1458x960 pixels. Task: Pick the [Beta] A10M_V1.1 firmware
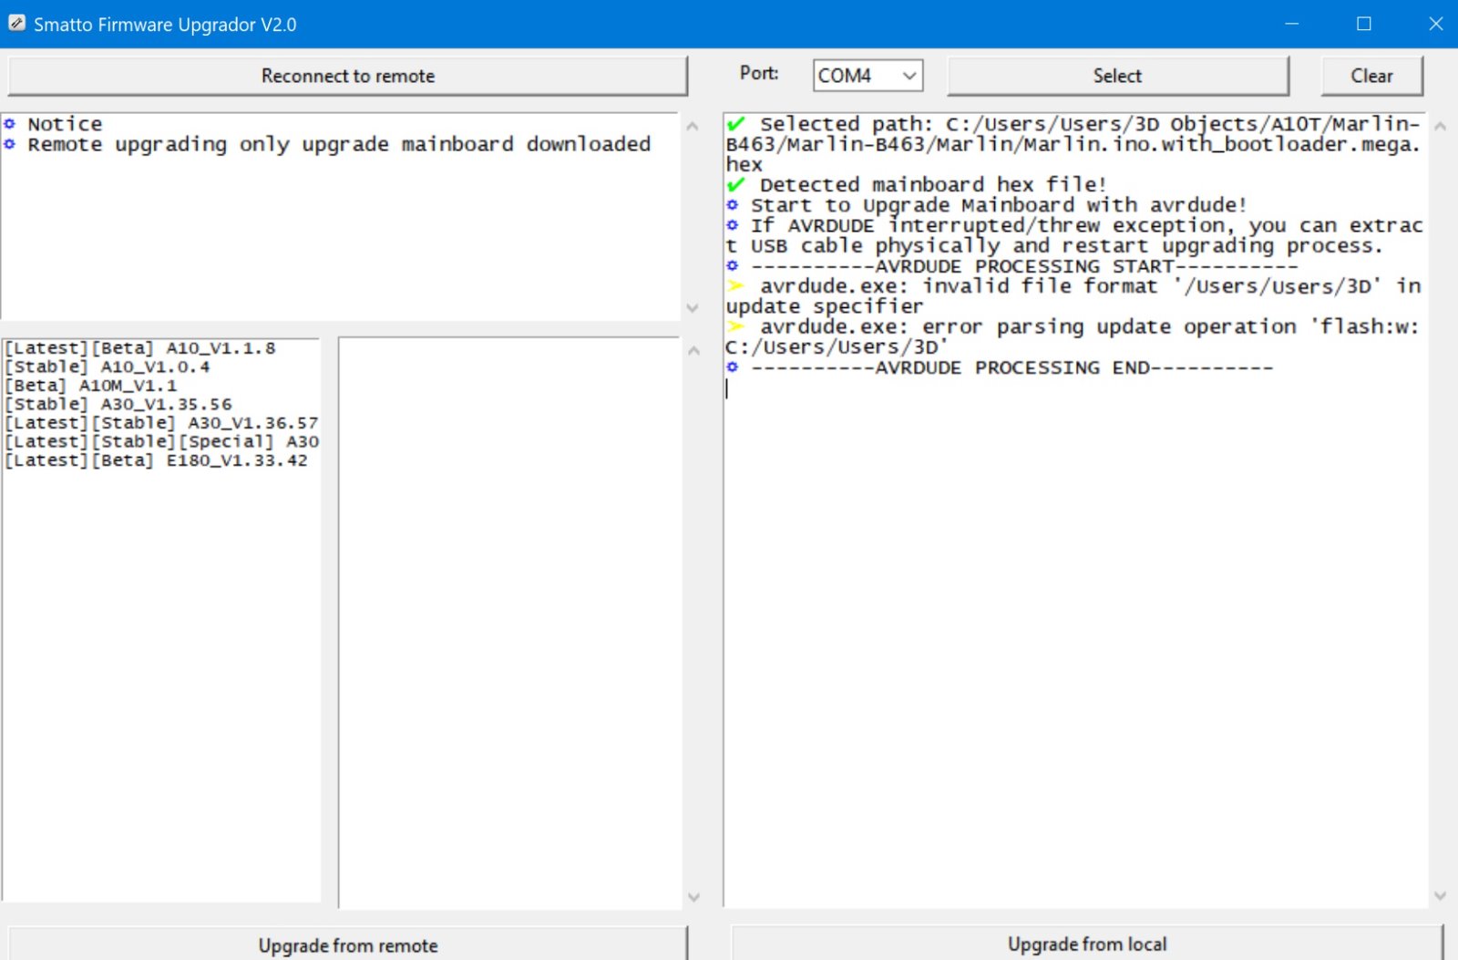click(x=91, y=386)
